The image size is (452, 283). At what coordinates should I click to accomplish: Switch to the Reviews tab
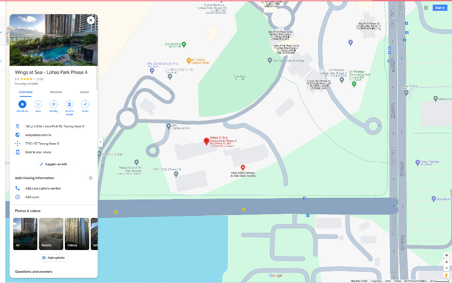click(56, 92)
